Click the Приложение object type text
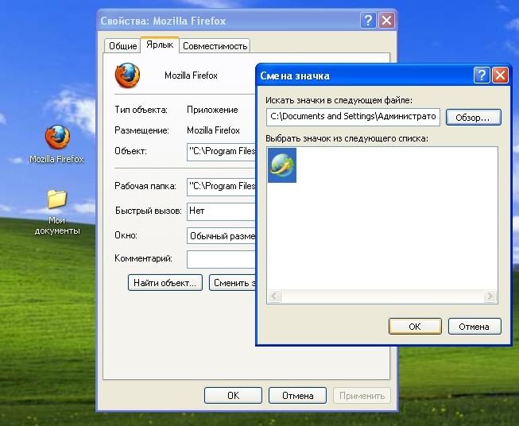 [212, 110]
